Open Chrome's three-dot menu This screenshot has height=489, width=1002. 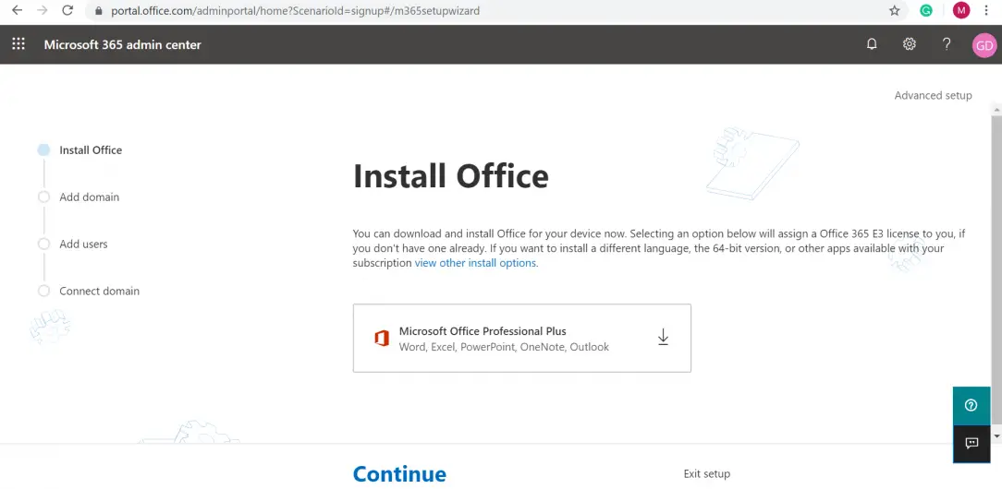tap(986, 10)
